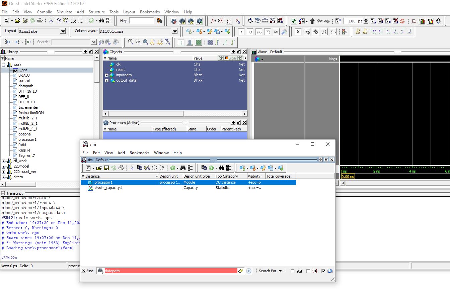The height and width of the screenshot is (305, 450).
Task: Open the Bookmarks menu in sim window
Action: 139,153
